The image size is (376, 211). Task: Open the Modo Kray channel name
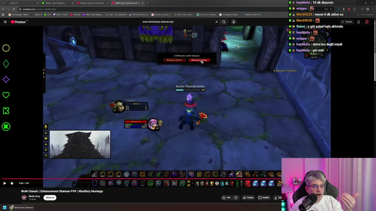[x=34, y=196]
